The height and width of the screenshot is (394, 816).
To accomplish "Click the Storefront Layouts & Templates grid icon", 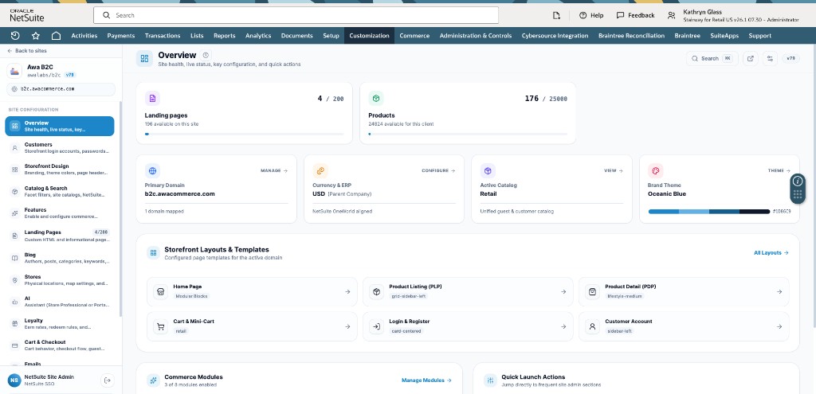I will [154, 252].
